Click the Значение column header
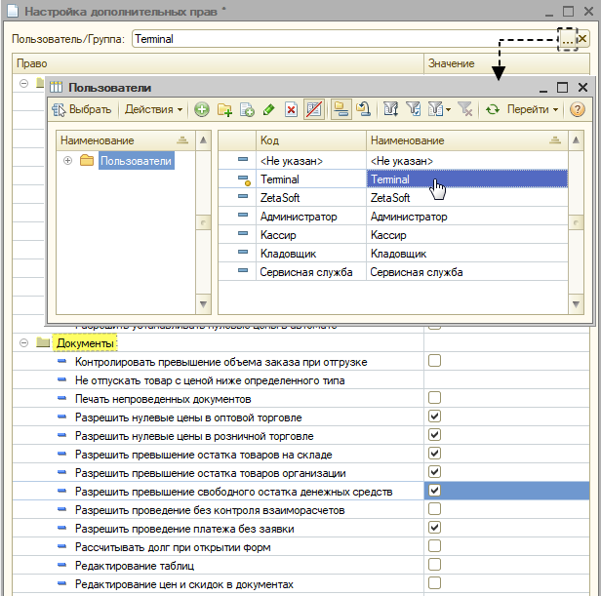This screenshot has width=601, height=596. pos(506,63)
